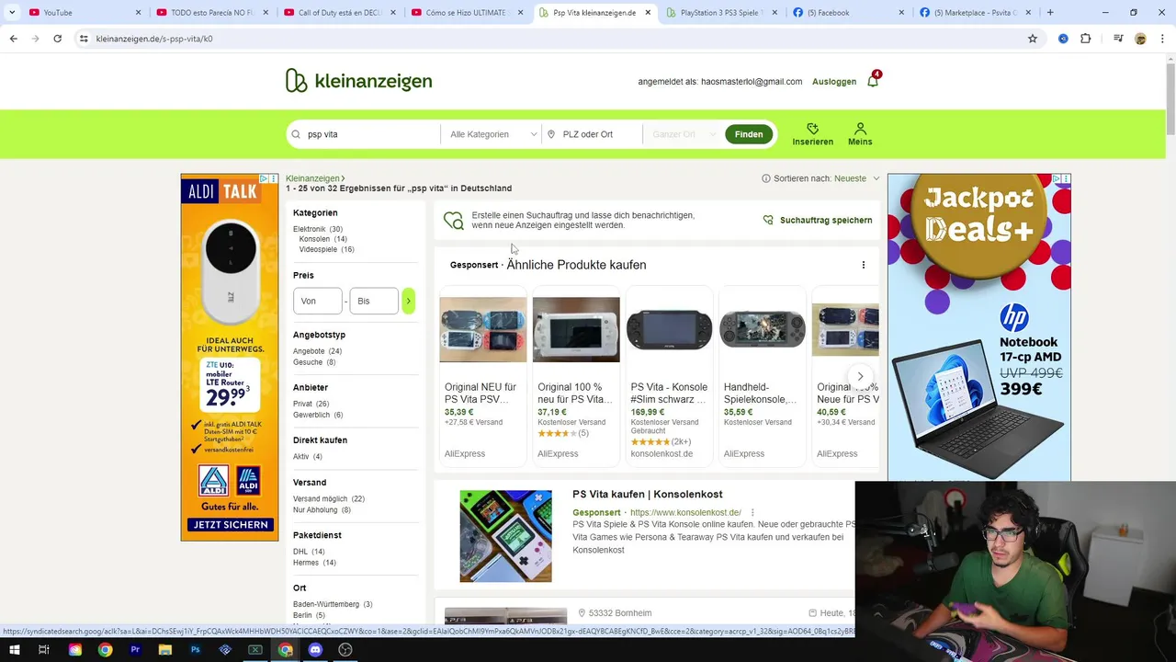
Task: Click the psp vita search input field
Action: pyautogui.click(x=364, y=134)
